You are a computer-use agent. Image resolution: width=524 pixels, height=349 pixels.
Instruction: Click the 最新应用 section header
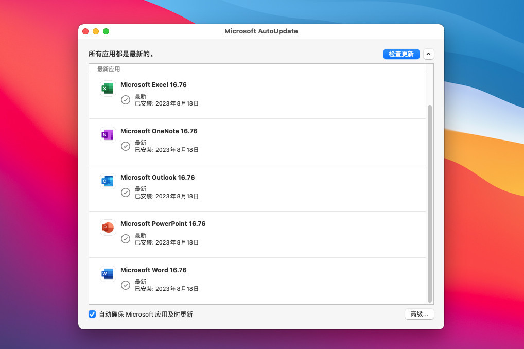point(109,69)
